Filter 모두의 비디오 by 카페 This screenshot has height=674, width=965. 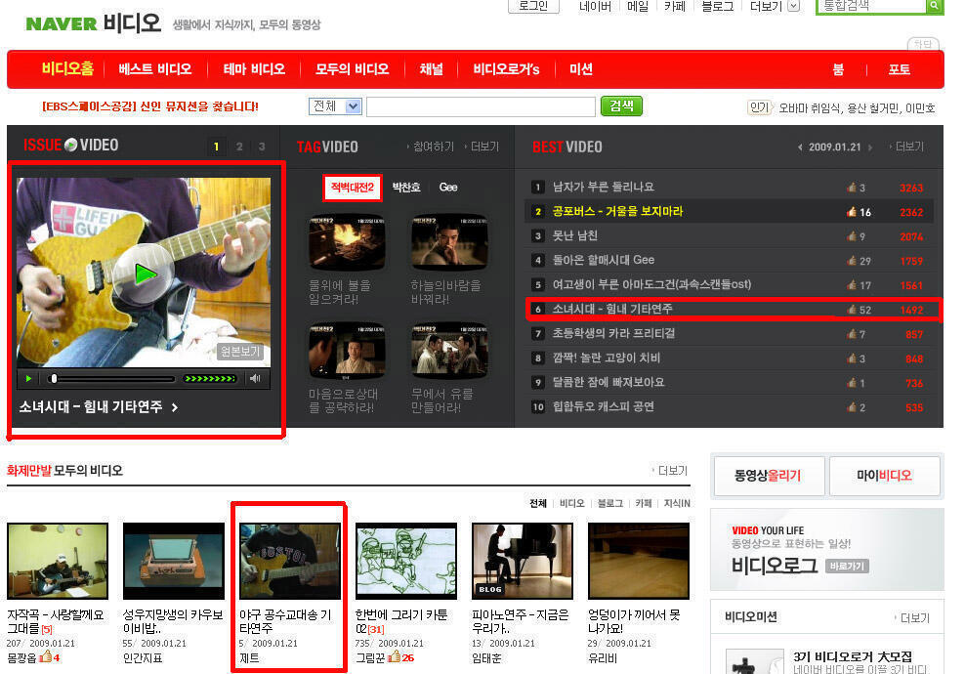pyautogui.click(x=643, y=503)
